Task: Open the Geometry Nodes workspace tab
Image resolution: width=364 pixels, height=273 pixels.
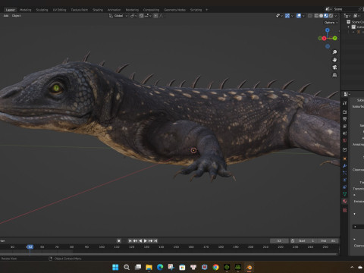Action: click(x=174, y=10)
